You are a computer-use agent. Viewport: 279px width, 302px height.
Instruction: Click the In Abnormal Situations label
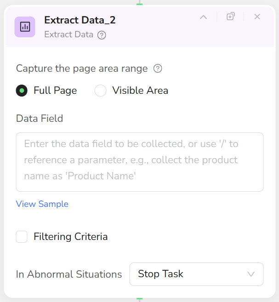tap(69, 274)
